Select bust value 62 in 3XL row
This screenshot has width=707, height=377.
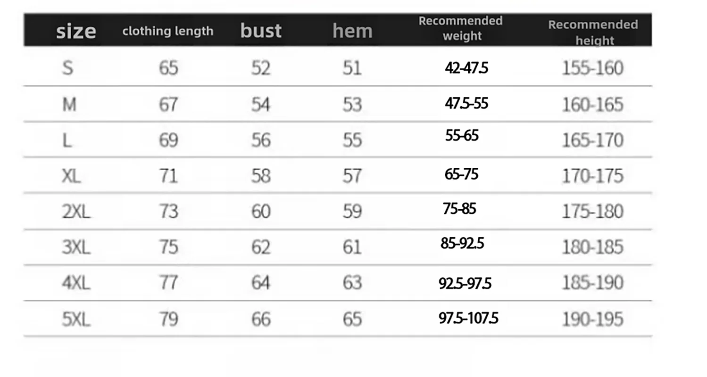coord(261,247)
